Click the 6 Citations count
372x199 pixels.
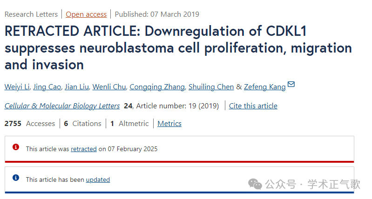pos(82,123)
